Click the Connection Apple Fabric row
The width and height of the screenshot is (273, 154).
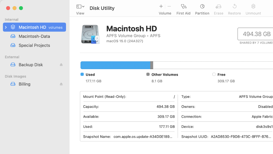[227, 117]
